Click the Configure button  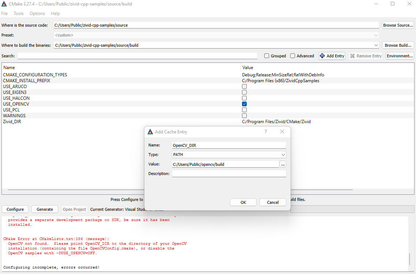tap(15, 209)
